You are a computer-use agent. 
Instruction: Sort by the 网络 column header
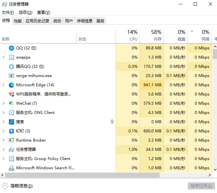point(200,36)
